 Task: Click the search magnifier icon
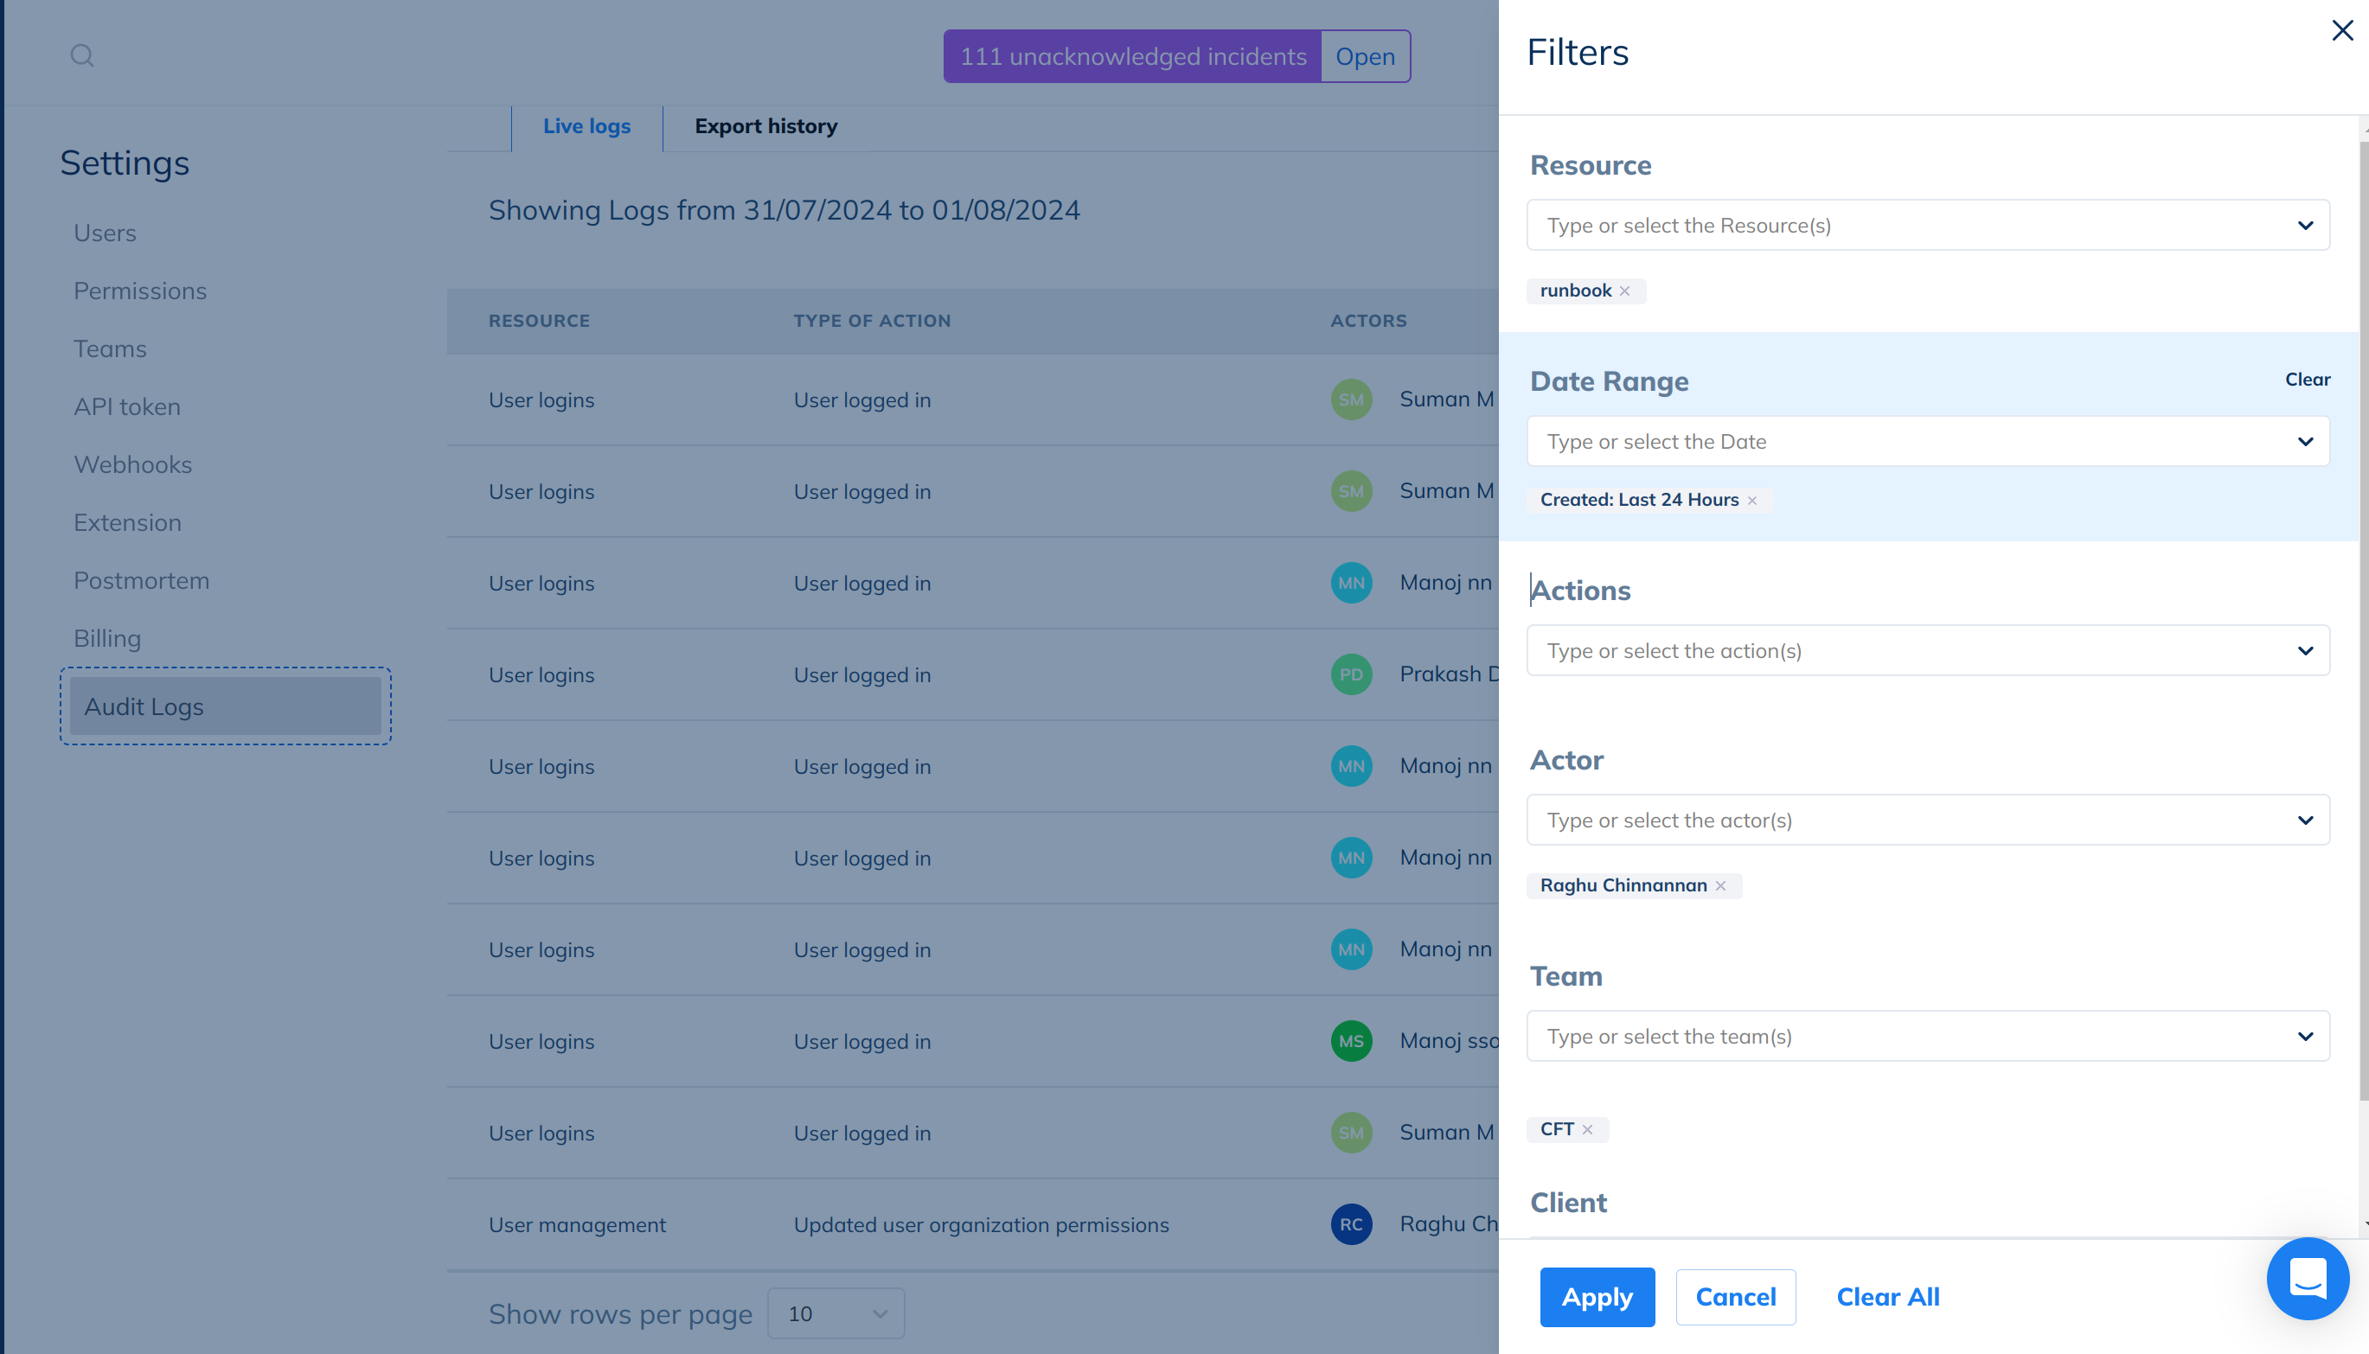82,56
